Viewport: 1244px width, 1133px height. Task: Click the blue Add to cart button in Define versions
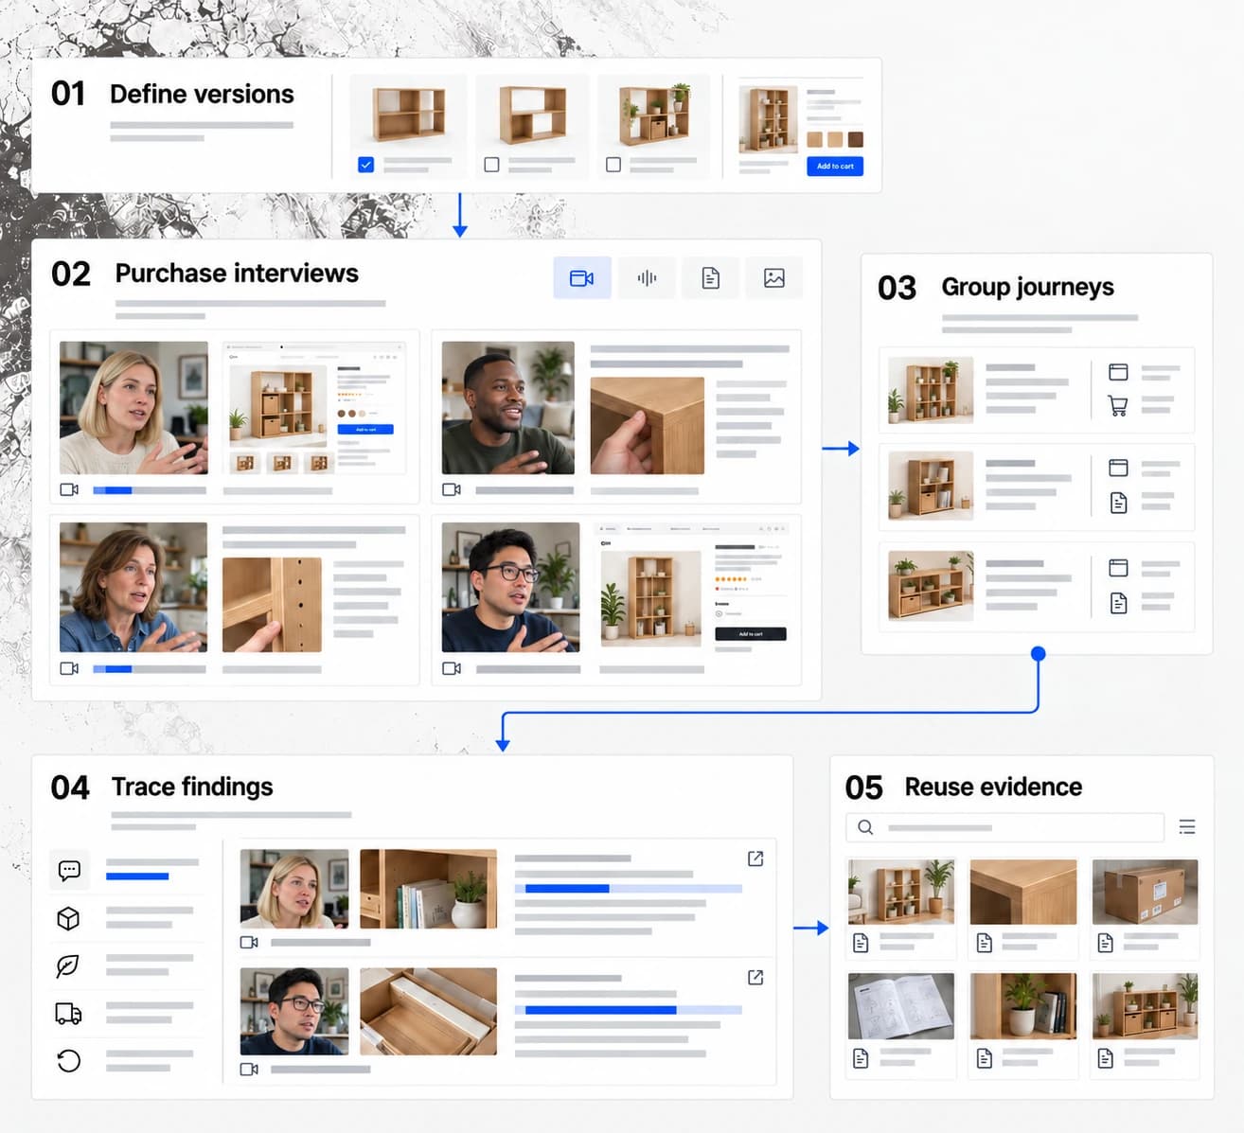pos(835,166)
